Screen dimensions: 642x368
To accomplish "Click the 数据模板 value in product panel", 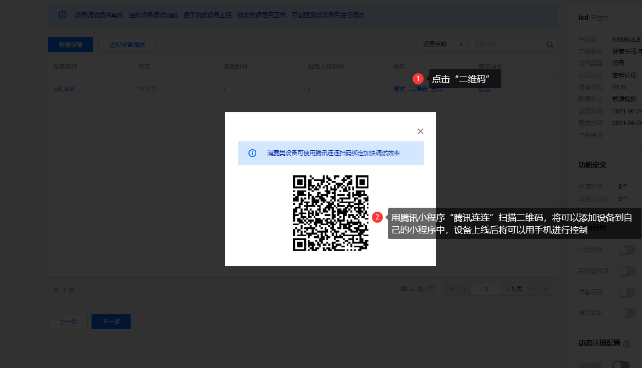I will tap(624, 99).
